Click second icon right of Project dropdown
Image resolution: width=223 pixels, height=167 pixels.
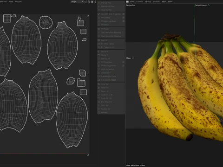89,2
